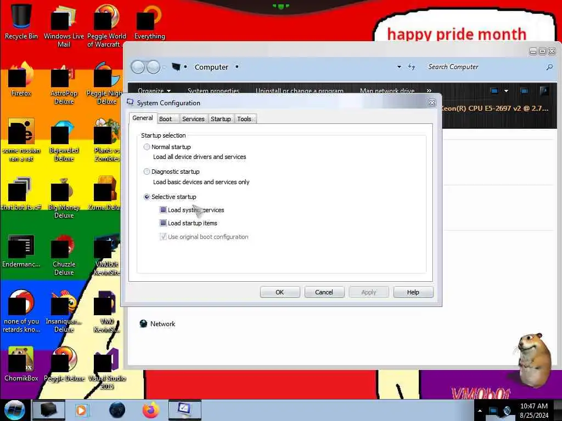Click System properties in Explorer toolbar

[213, 91]
